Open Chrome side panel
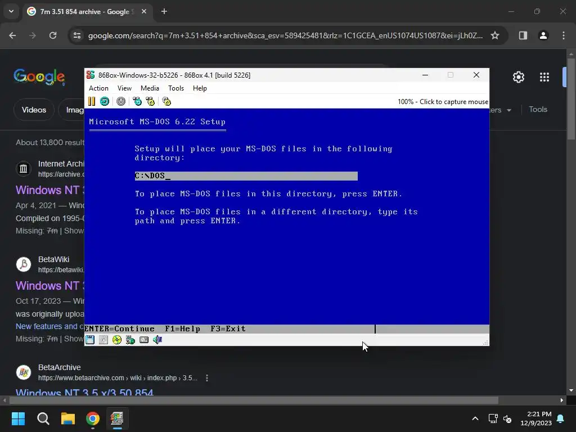The width and height of the screenshot is (576, 432). (x=523, y=35)
